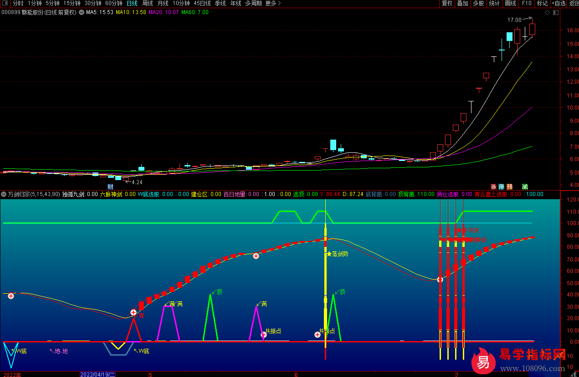Viewport: 579px width, 377px height.
Task: Expand 万剑归宗 indicator settings arrow
Action: (x=4, y=194)
